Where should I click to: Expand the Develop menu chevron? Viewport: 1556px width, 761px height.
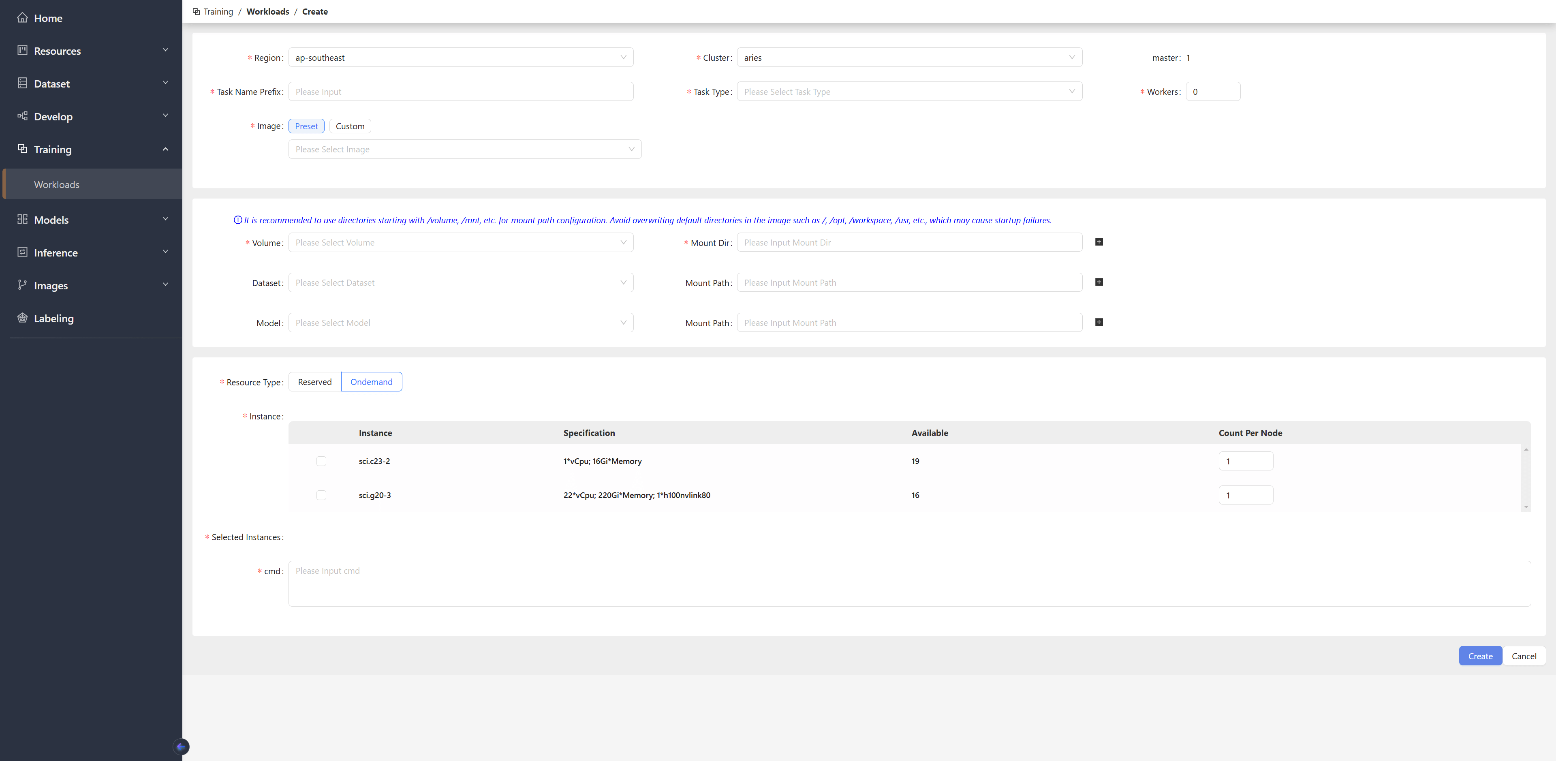165,115
